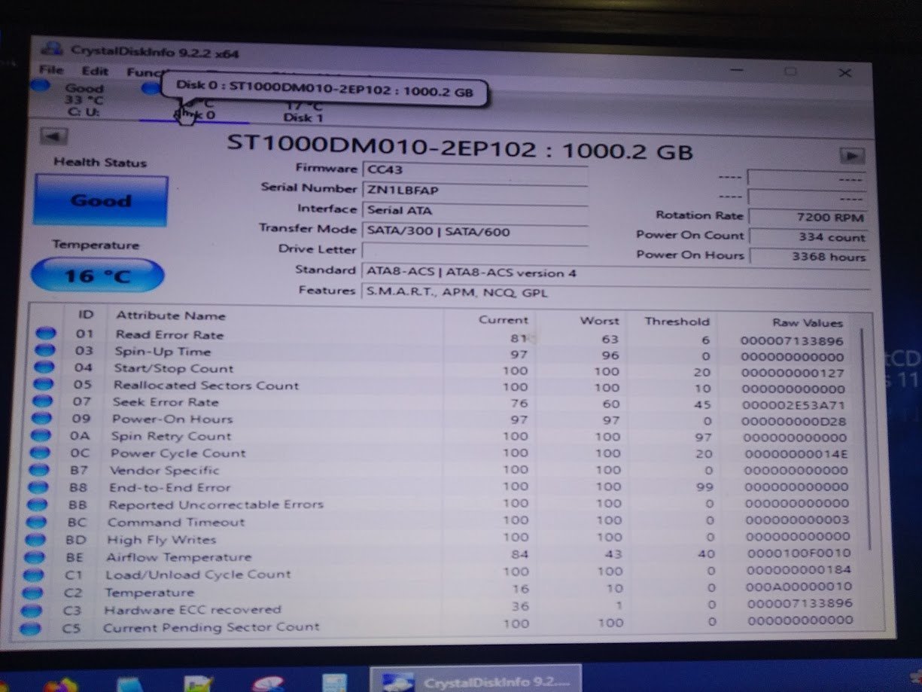Select the Command Timeout attribute name

coord(176,522)
